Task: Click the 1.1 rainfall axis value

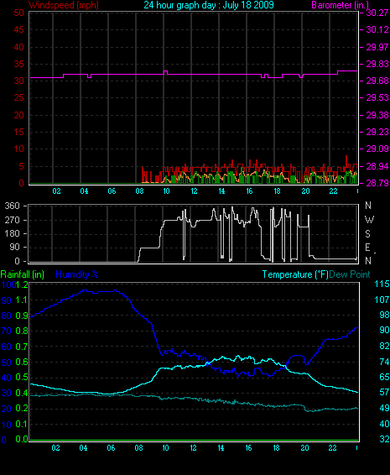Action: [22, 300]
